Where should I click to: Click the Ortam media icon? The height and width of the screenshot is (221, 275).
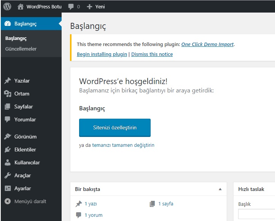pos(8,94)
